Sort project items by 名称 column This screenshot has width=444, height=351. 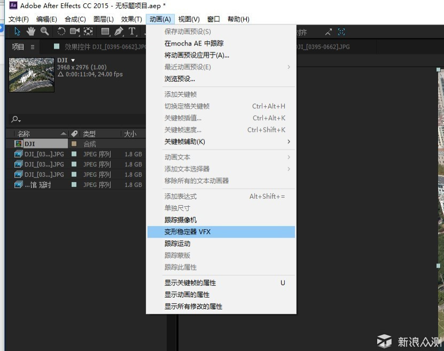(x=24, y=134)
